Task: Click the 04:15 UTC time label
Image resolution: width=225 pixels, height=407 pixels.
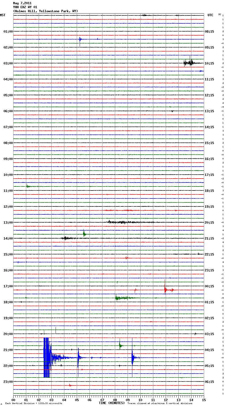Action: point(209,350)
